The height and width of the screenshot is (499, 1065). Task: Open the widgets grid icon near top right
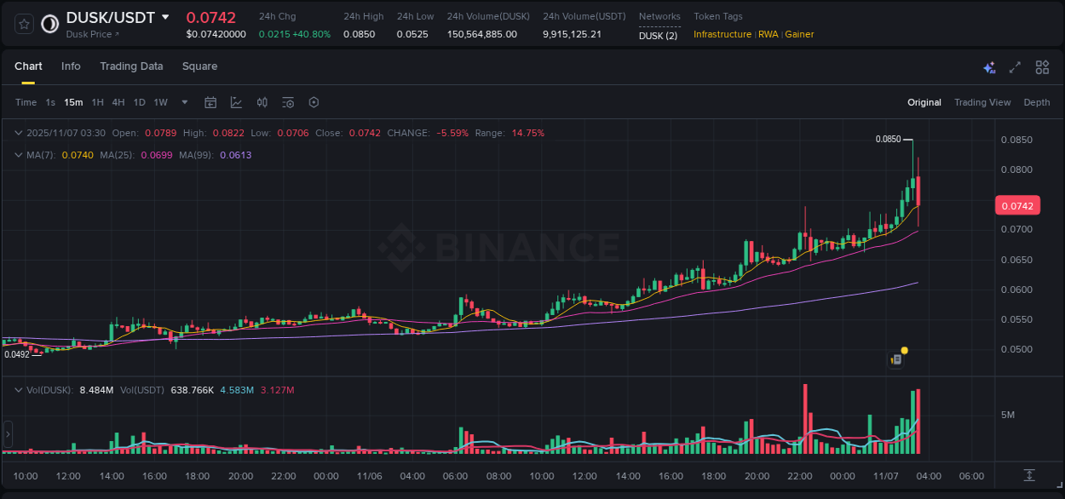[1042, 66]
